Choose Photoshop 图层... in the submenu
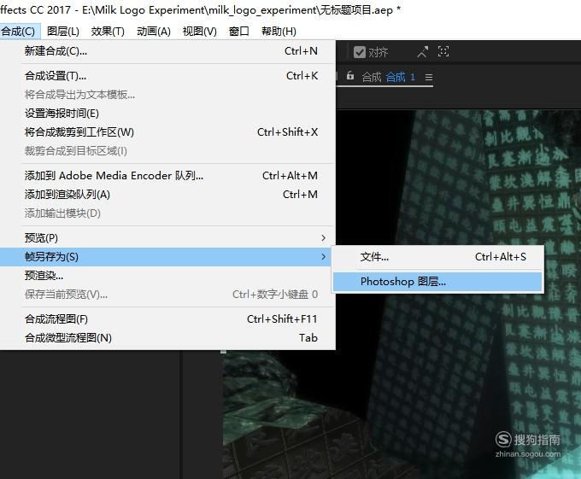This screenshot has height=479, width=581. [437, 282]
